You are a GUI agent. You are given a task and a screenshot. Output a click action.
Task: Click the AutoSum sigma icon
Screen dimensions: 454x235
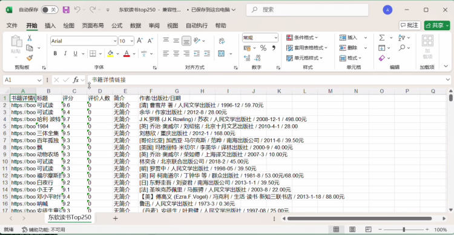pos(382,38)
